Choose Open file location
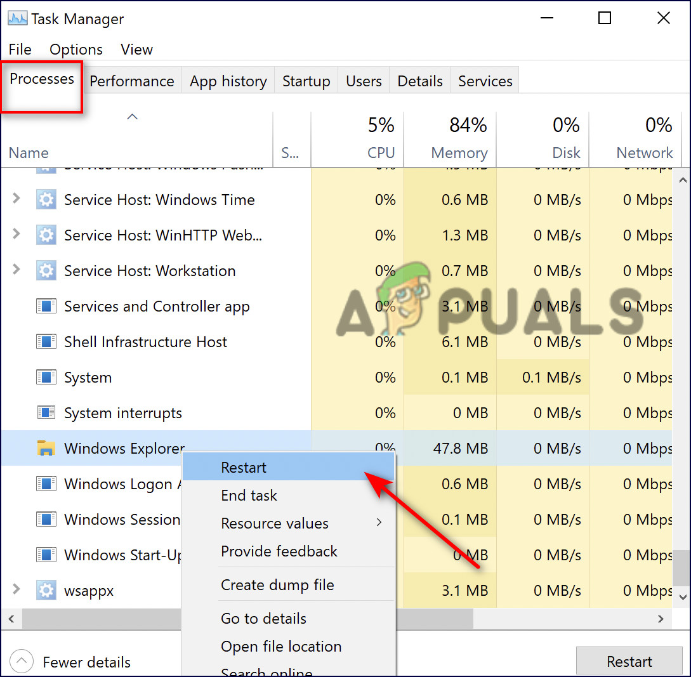Viewport: 691px width, 677px height. click(x=288, y=647)
